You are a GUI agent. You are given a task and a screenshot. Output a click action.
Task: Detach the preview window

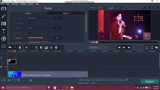tap(147, 47)
